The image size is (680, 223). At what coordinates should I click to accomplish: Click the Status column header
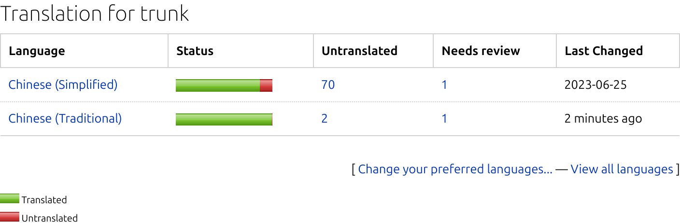coord(195,51)
